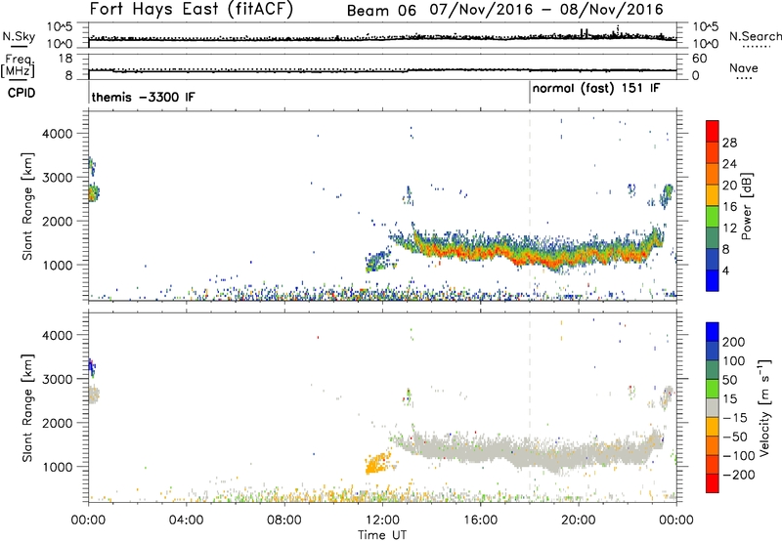Image resolution: width=782 pixels, height=541 pixels.
Task: Click the red bottom of the velocity colorbar
Action: tap(713, 483)
